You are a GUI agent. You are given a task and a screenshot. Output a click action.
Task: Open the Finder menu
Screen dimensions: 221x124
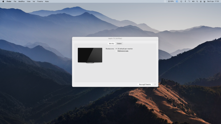point(9,1)
